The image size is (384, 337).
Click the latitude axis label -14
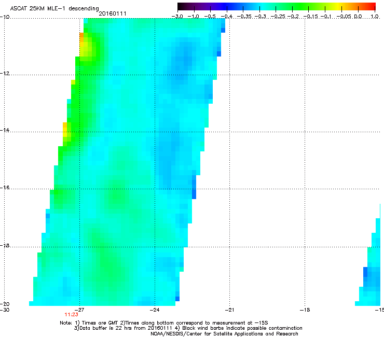pos(5,130)
